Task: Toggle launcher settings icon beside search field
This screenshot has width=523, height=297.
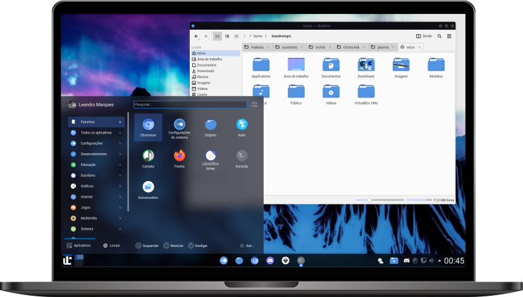Action: point(254,104)
